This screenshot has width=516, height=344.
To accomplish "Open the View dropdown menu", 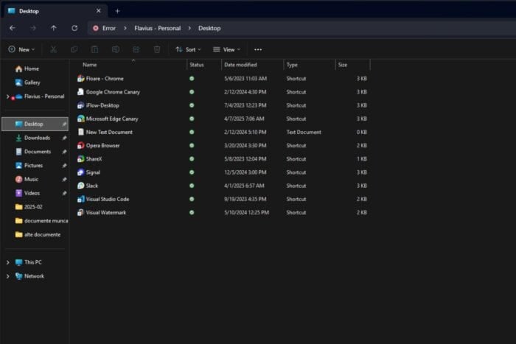I will coord(227,49).
